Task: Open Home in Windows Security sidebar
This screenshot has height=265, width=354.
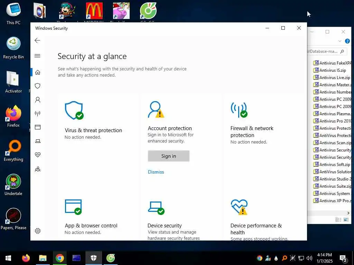Action: click(38, 72)
